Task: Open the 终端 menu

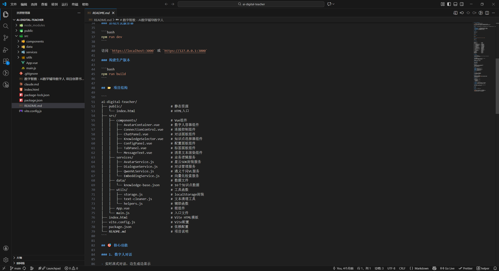Action: click(75, 4)
